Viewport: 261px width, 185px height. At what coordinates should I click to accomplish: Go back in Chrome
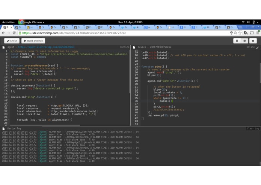pyautogui.click(x=3, y=33)
